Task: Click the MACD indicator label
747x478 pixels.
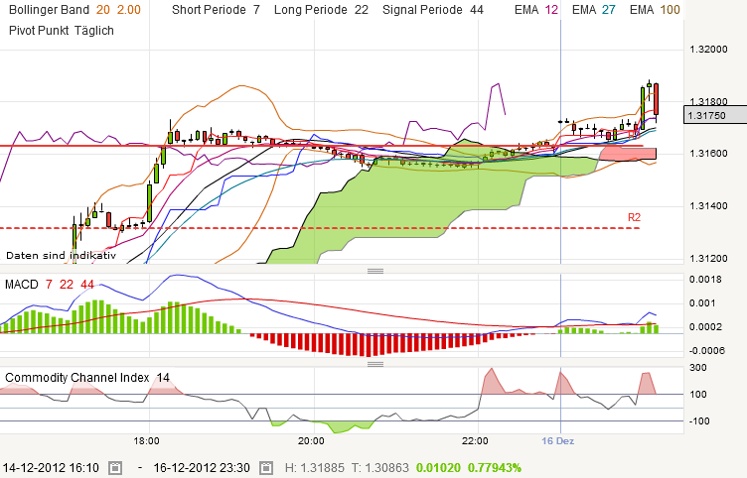Action: 22,285
